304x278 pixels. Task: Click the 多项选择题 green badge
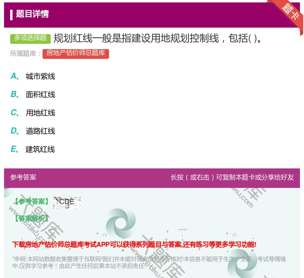[x=30, y=39]
